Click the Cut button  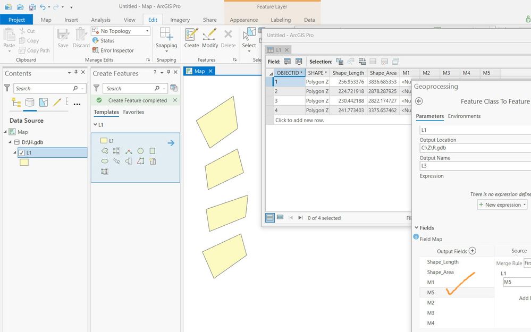tap(27, 31)
